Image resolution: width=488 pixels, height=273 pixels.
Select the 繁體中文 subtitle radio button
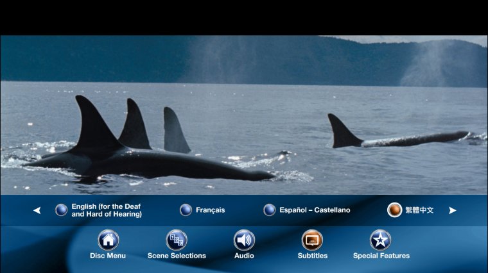click(x=395, y=210)
